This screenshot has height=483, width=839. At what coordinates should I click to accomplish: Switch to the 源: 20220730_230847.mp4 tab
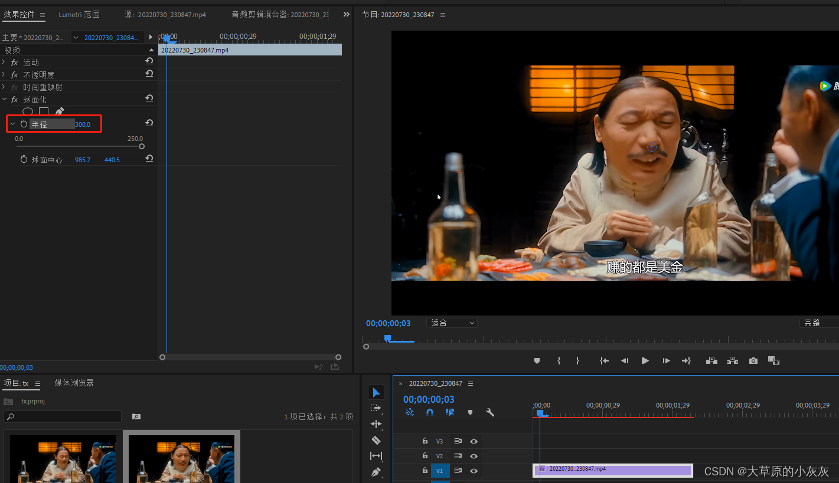pos(165,15)
